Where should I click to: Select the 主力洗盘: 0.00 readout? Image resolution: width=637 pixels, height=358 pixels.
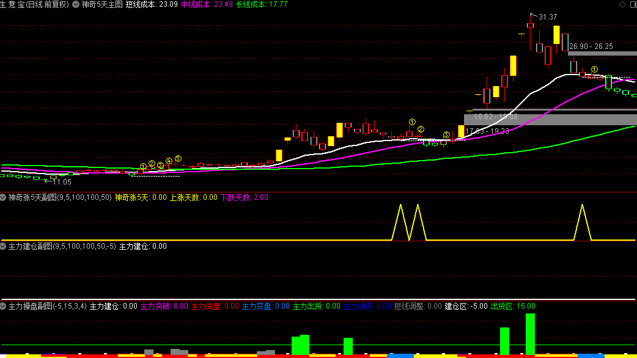[215, 306]
